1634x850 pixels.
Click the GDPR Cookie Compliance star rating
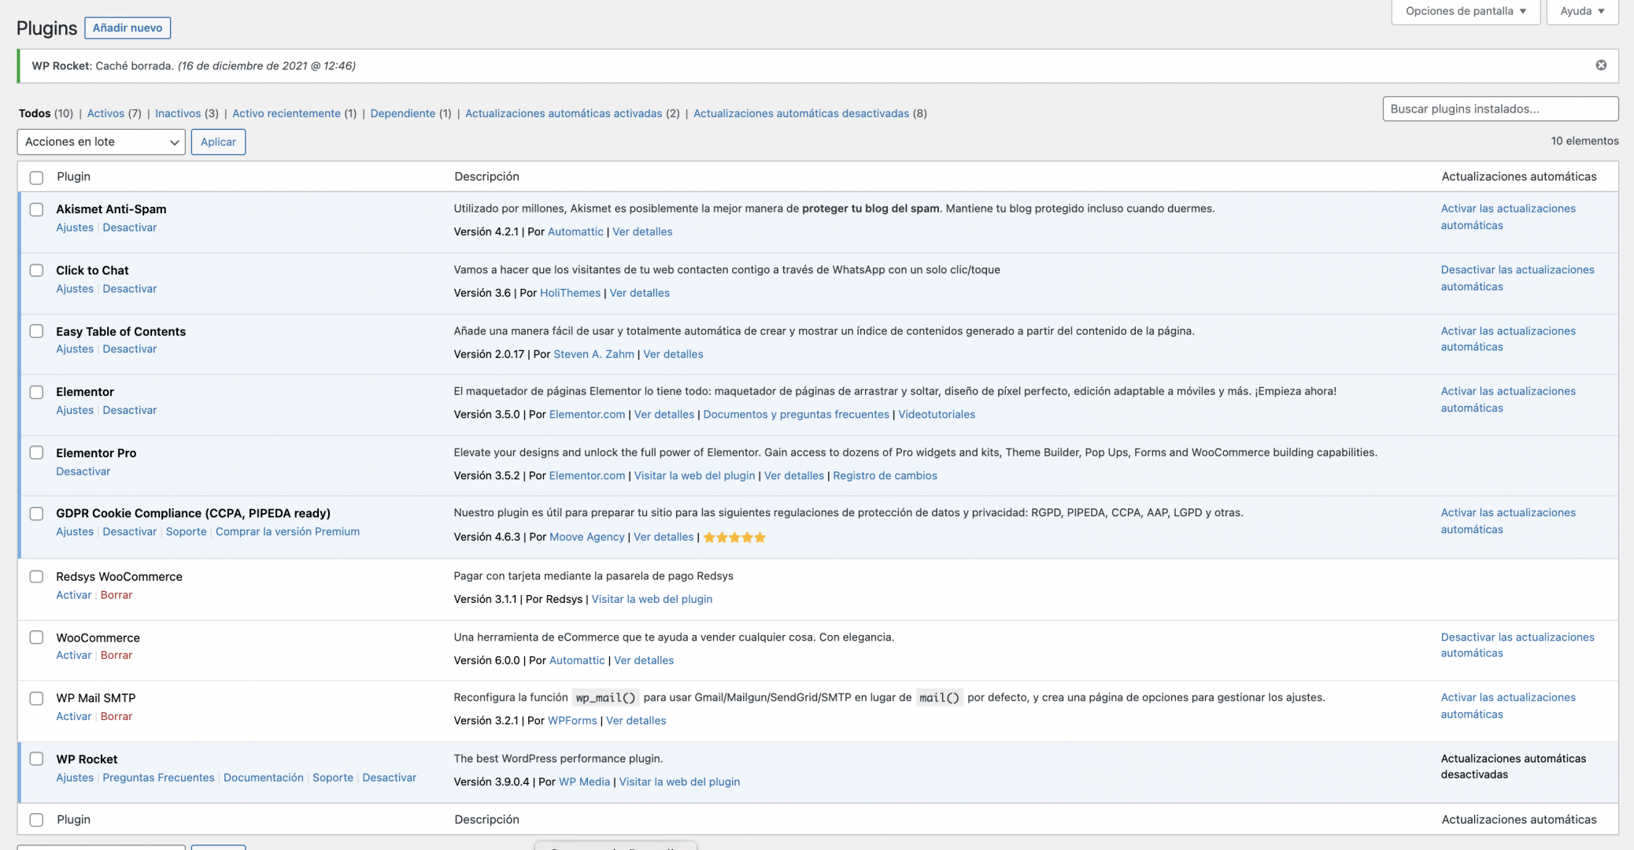(734, 538)
